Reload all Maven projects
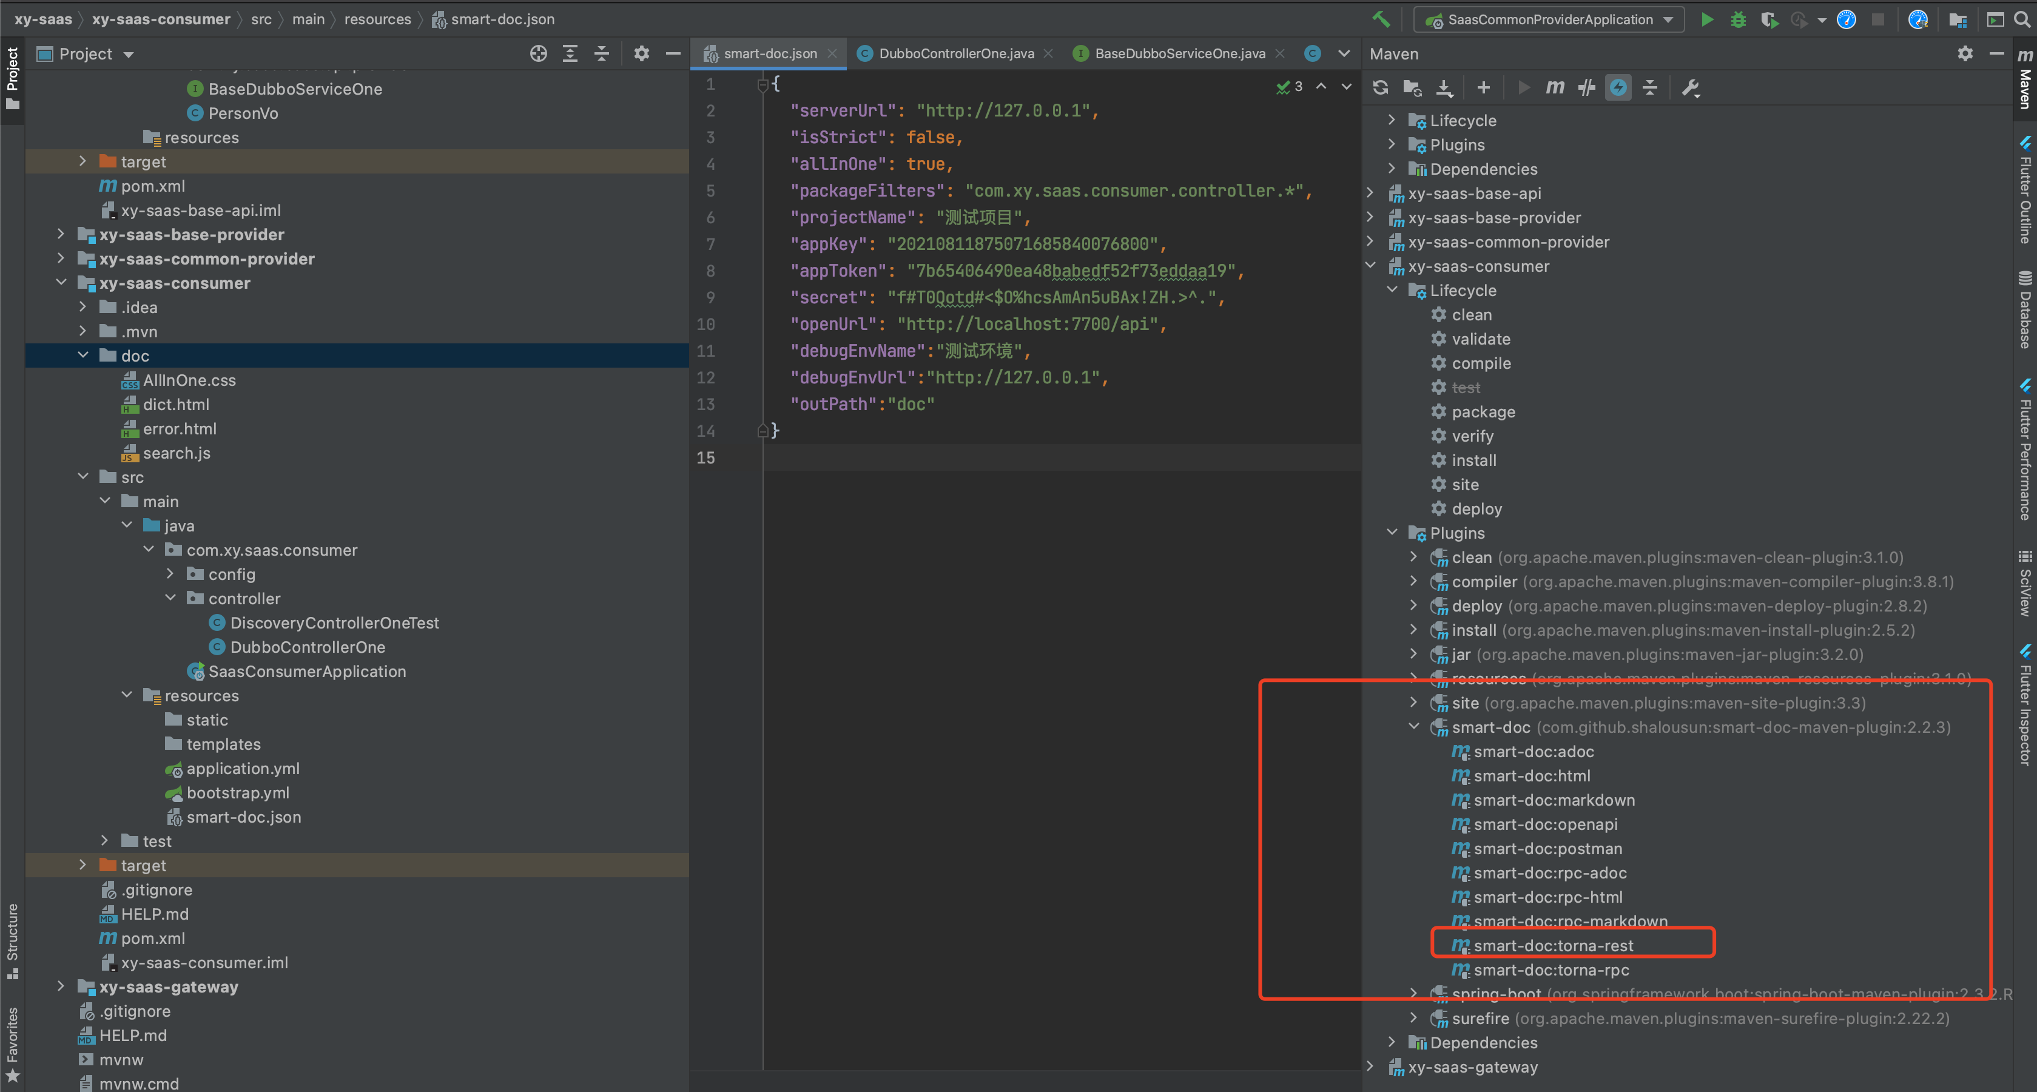This screenshot has width=2037, height=1092. tap(1381, 88)
